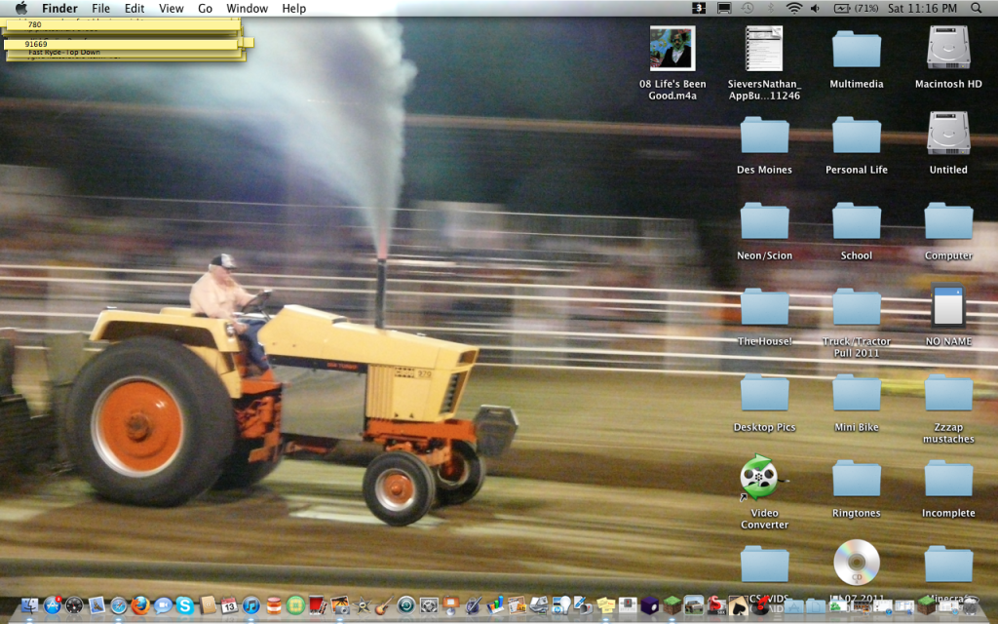Open GarageBand guitar icon in dock
The height and width of the screenshot is (624, 998).
coord(383,605)
